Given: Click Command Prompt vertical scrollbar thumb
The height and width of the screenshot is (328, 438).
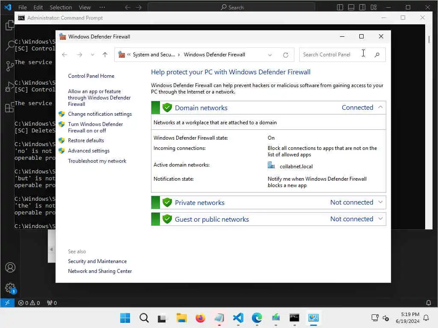Looking at the screenshot, I should click(x=429, y=39).
